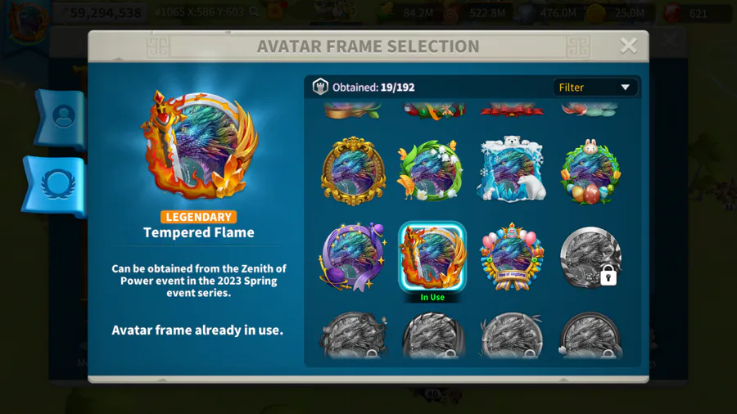Click the player avatar in top corner
Image resolution: width=737 pixels, height=414 pixels.
[x=28, y=20]
